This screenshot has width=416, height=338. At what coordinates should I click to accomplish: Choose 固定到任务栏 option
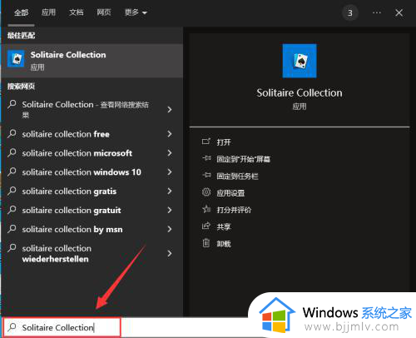coord(237,176)
